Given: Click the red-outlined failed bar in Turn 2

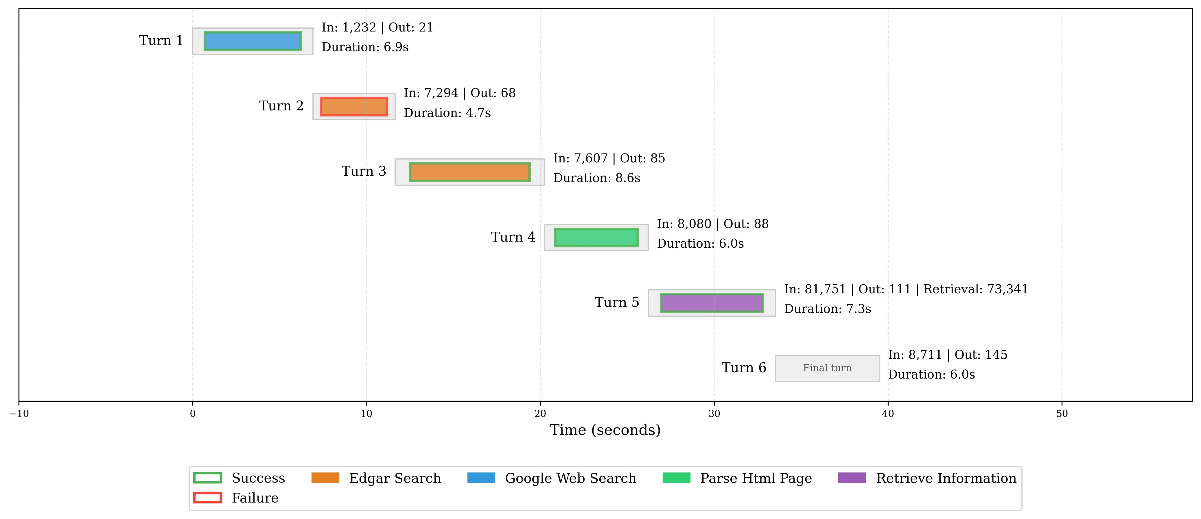Looking at the screenshot, I should [x=354, y=107].
